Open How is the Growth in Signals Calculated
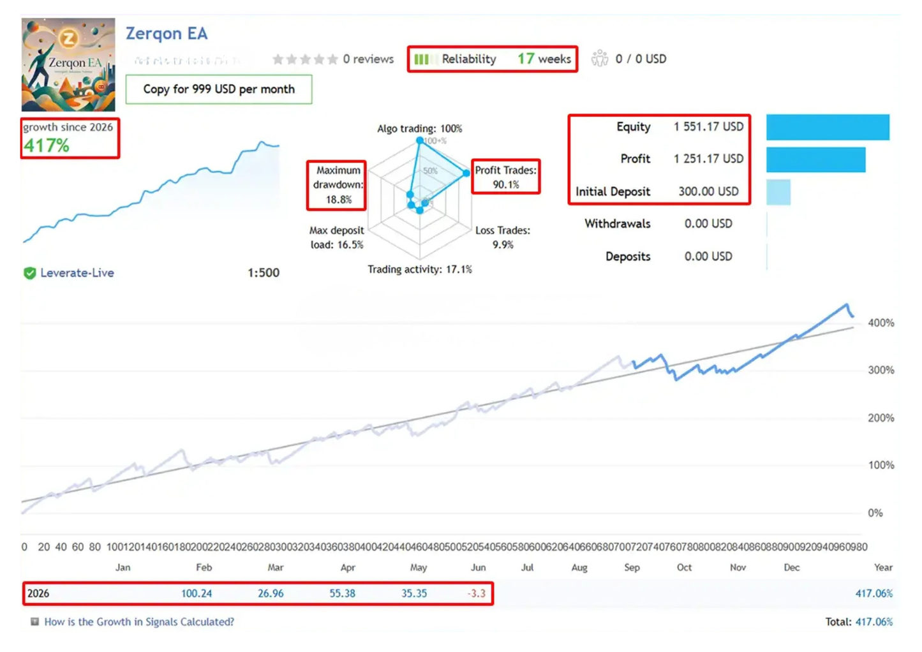 coord(139,622)
